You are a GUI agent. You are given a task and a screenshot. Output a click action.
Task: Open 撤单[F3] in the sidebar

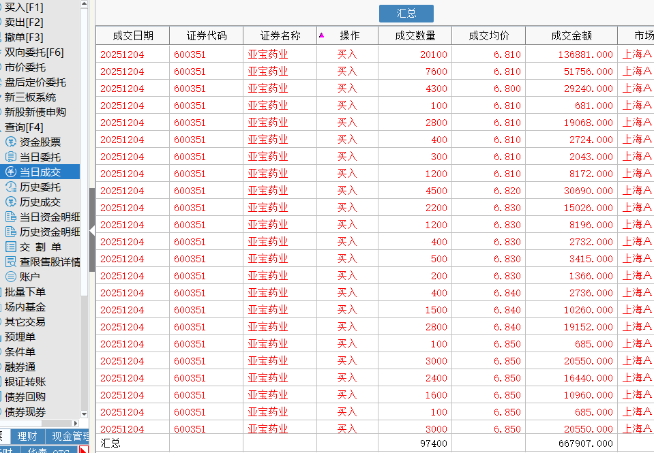tap(24, 37)
